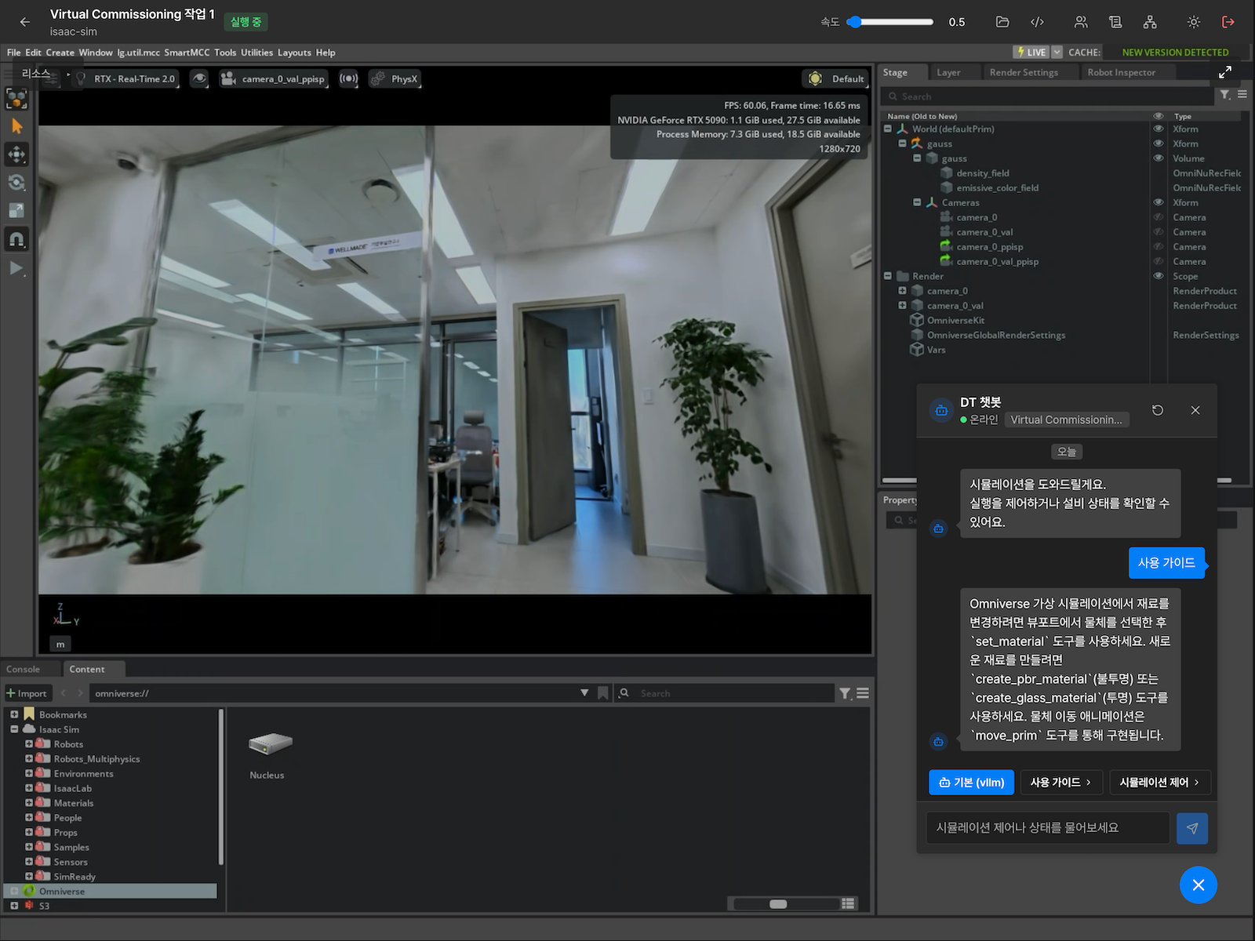Toggle visibility of World (defaultPrim)
Viewport: 1255px width, 941px height.
[x=1159, y=129]
